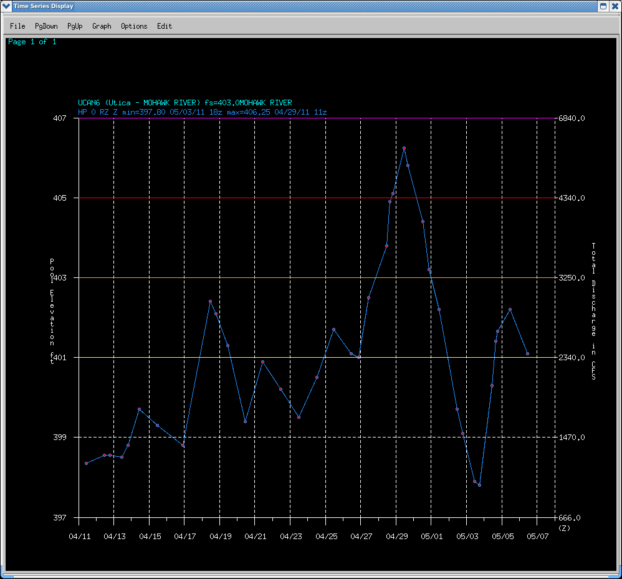Screen dimensions: 622x579
Task: Click the 04/27 date label
Action: (361, 537)
